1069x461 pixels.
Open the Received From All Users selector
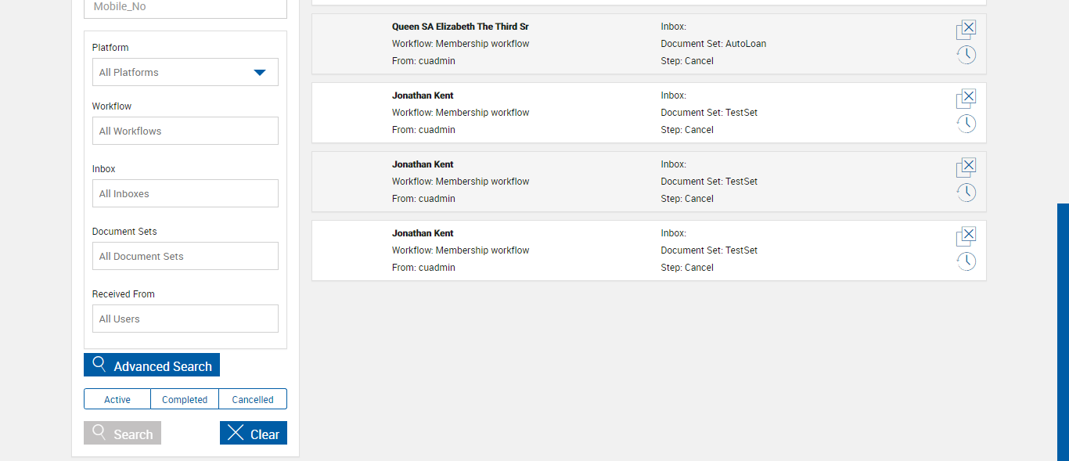(x=185, y=319)
